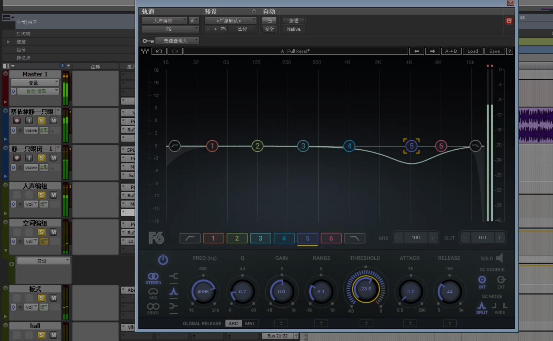Click the solo speaker icon
This screenshot has height=341, width=553.
click(499, 258)
